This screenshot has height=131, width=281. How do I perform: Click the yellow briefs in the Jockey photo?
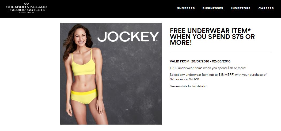[84, 96]
